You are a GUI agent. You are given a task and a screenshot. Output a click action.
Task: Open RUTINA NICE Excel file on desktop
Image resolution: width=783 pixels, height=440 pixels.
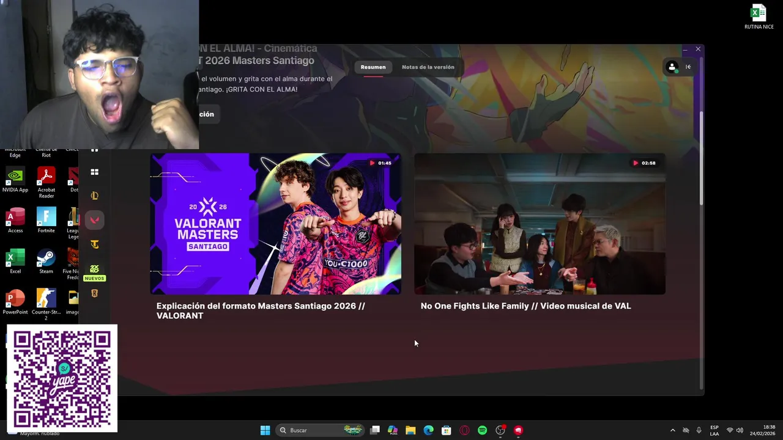(759, 17)
